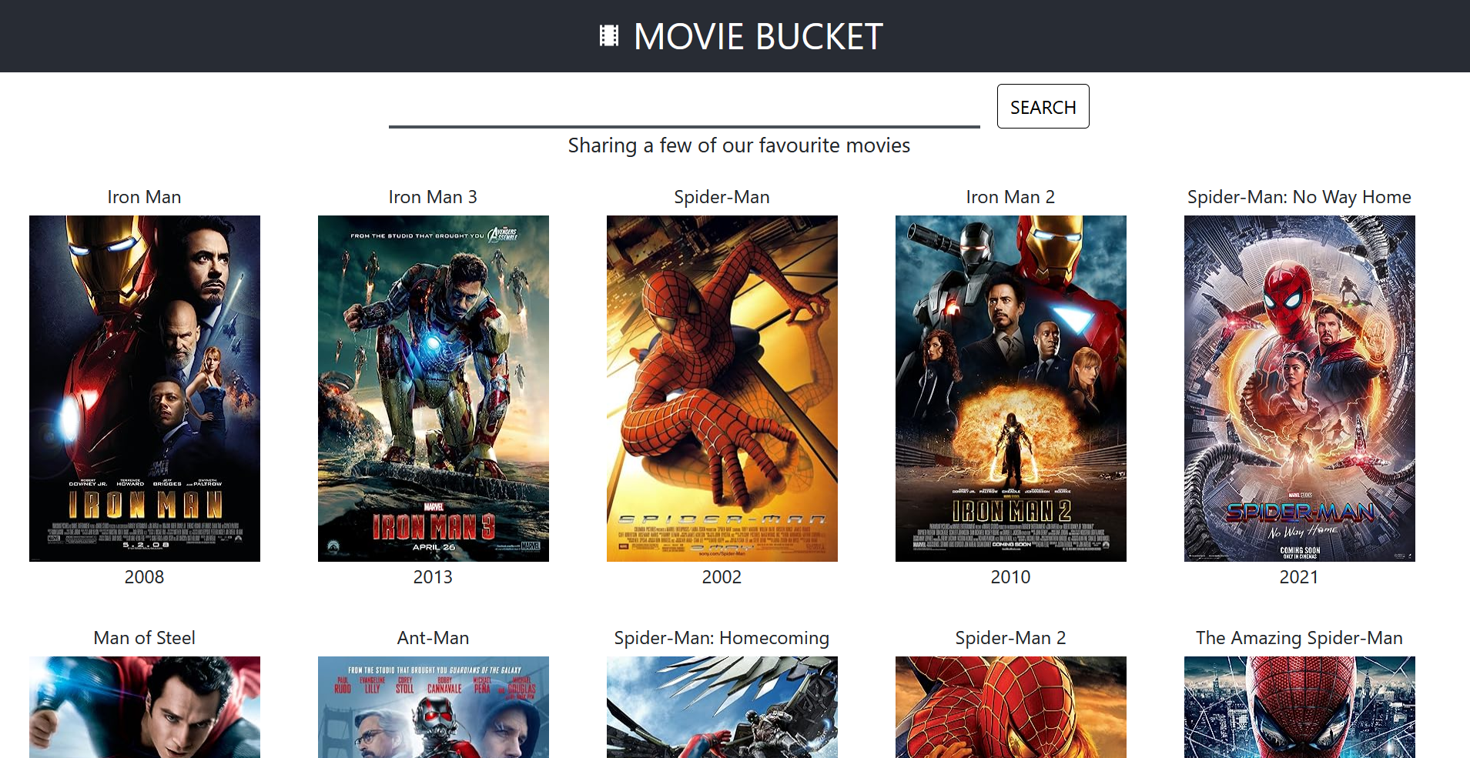Click the year 2002 under Spider-Man
The image size is (1470, 758).
722,577
